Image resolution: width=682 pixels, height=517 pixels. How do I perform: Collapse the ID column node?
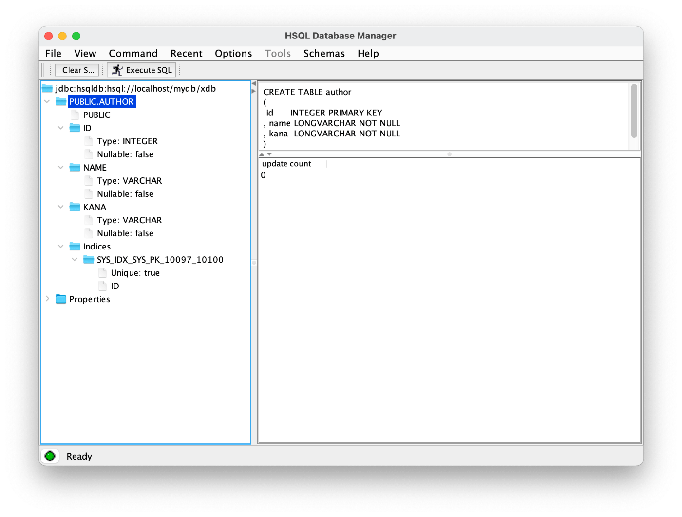(x=61, y=128)
